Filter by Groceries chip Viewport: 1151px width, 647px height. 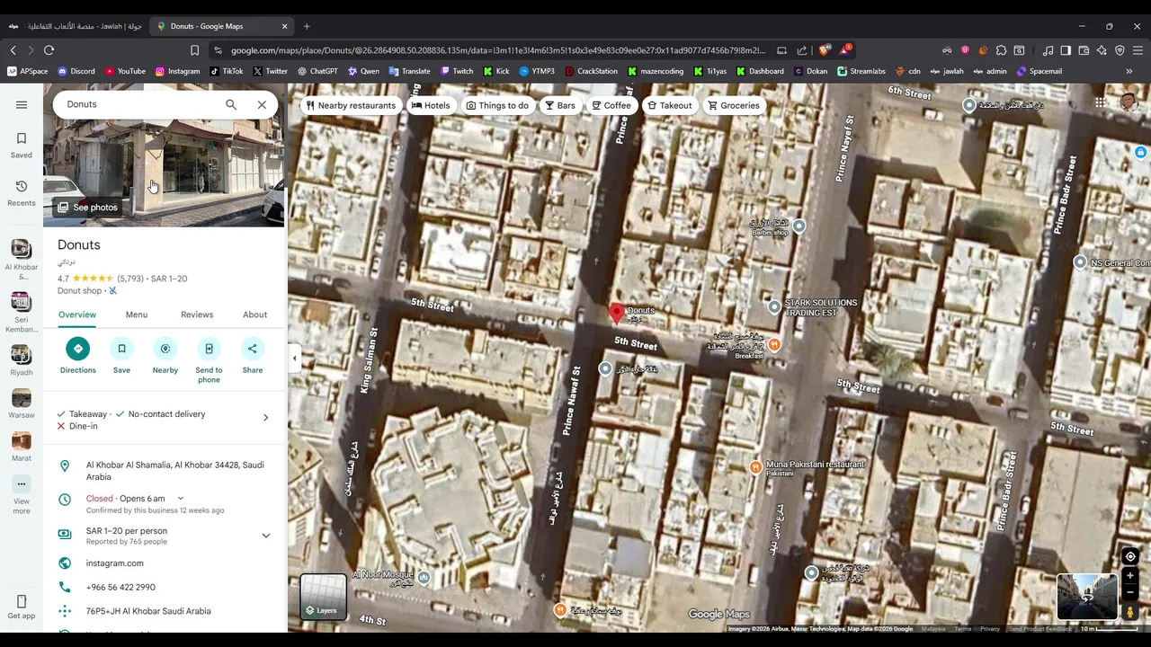pos(734,105)
